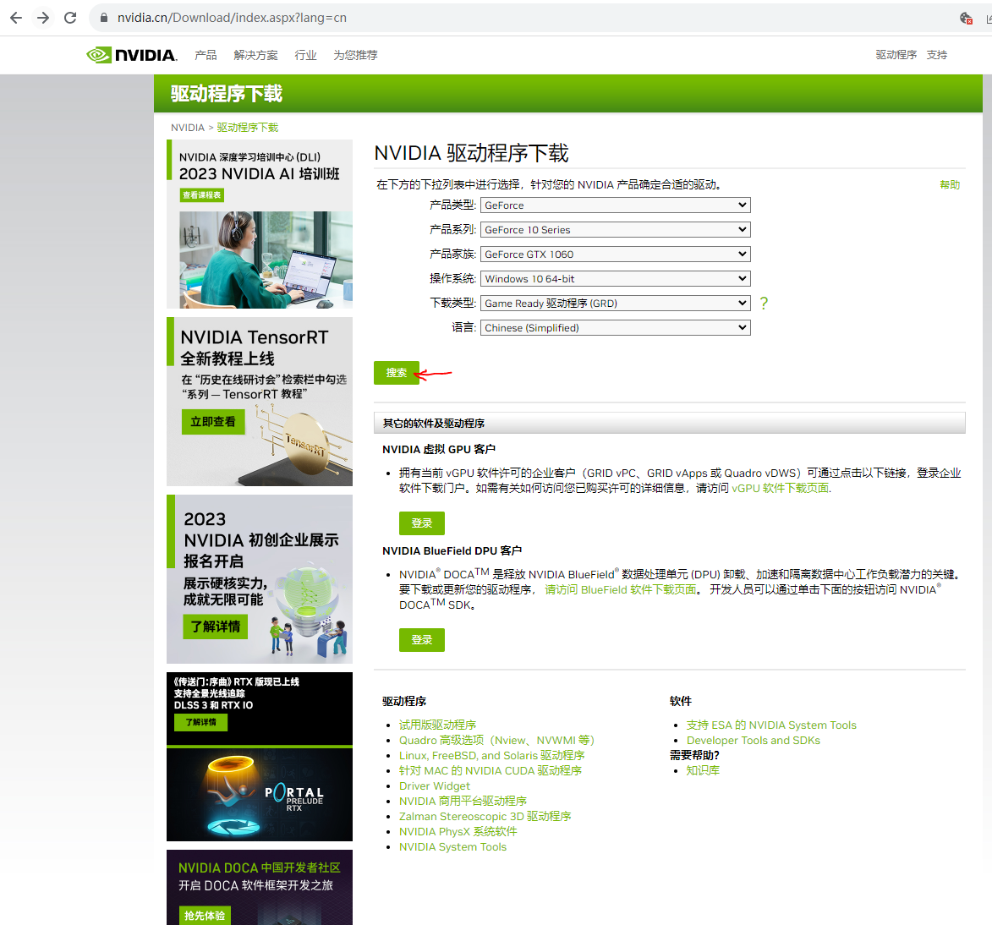
Task: Click 登录 button under BlueField DPU 客户
Action: (422, 640)
